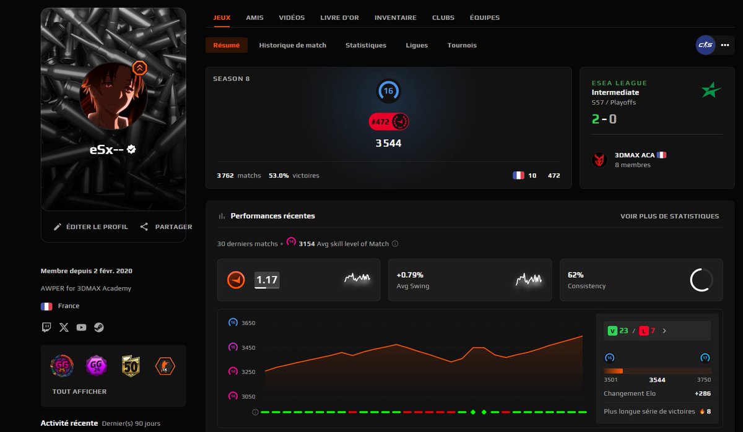743x432 pixels.
Task: Click the gold 50 badge
Action: [131, 366]
